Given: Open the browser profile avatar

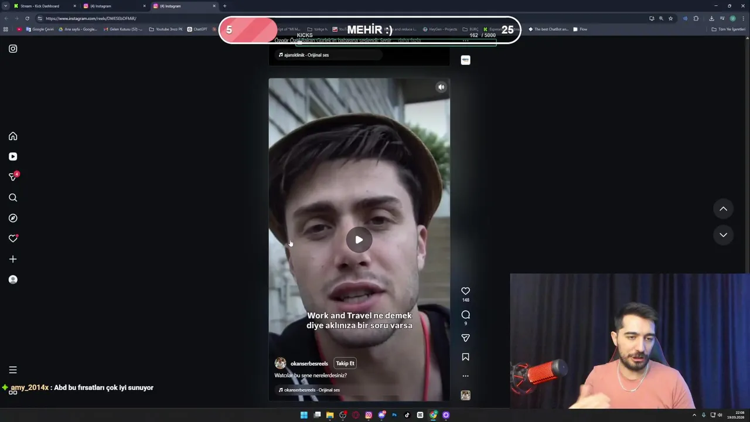Looking at the screenshot, I should pyautogui.click(x=732, y=18).
